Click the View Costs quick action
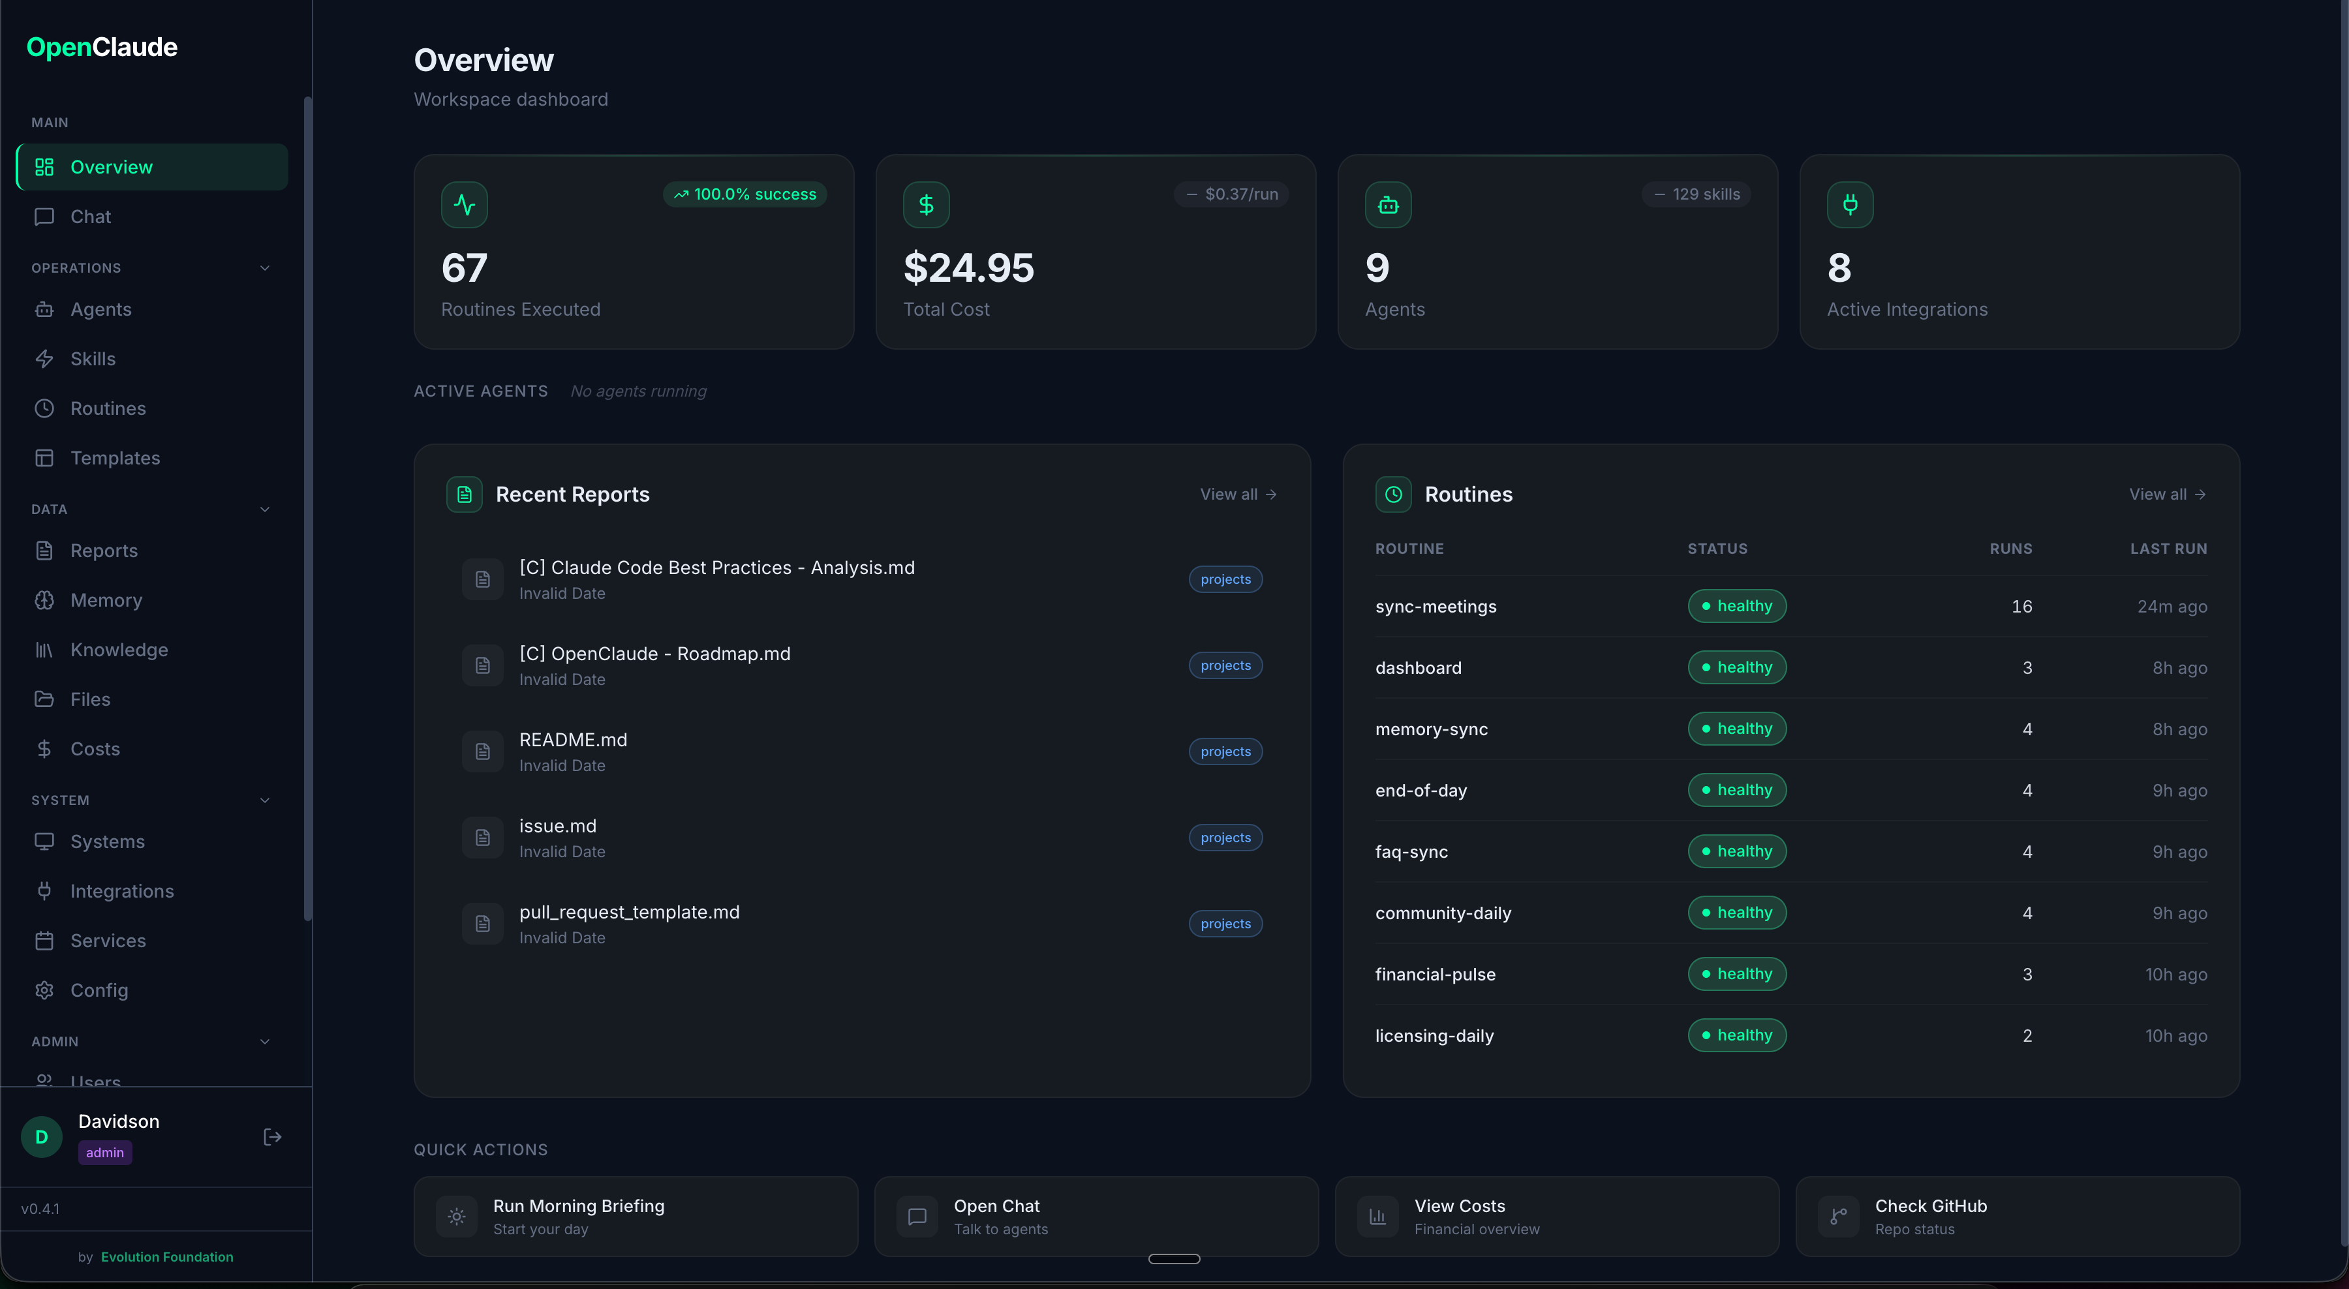Screen dimensions: 2349x1289 pos(1557,1216)
